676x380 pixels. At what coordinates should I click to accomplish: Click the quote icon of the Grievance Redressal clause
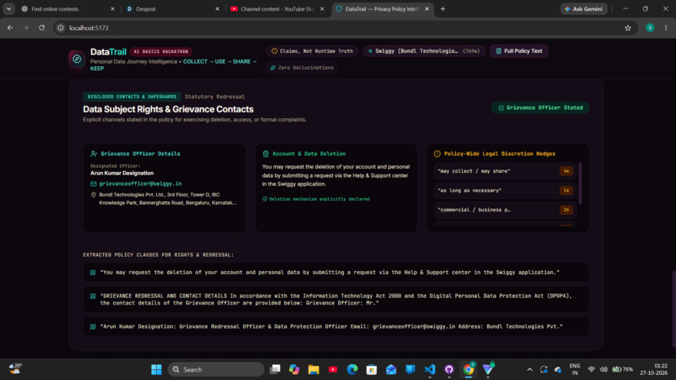point(93,296)
